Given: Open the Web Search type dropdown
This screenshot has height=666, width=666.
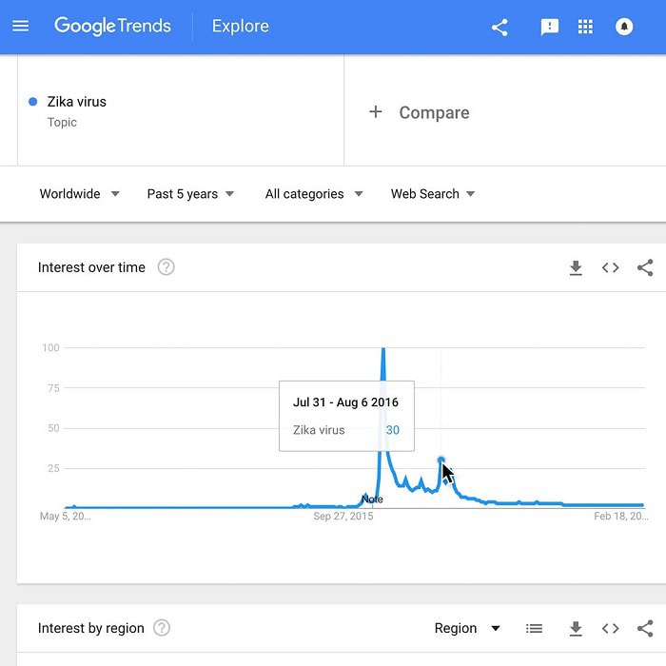Looking at the screenshot, I should [433, 194].
